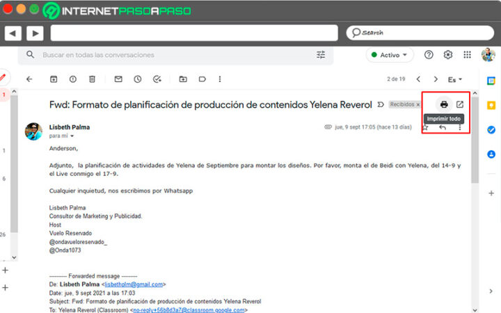Image resolution: width=501 pixels, height=313 pixels.
Task: Remove the Recibidos label
Action: pos(418,105)
